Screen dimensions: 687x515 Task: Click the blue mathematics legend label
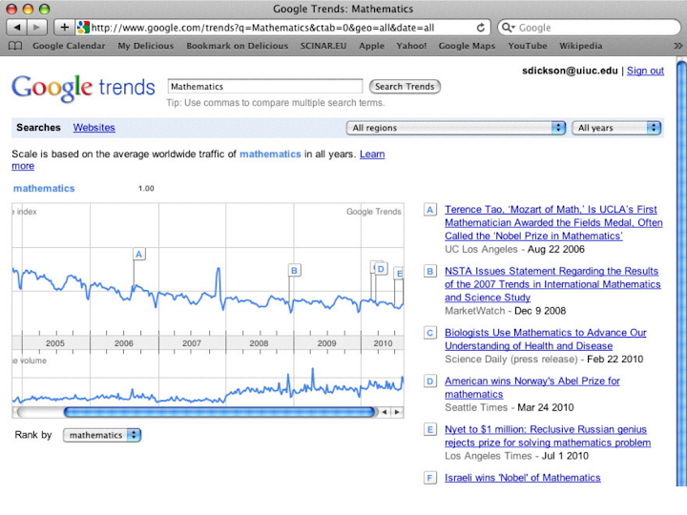point(44,188)
